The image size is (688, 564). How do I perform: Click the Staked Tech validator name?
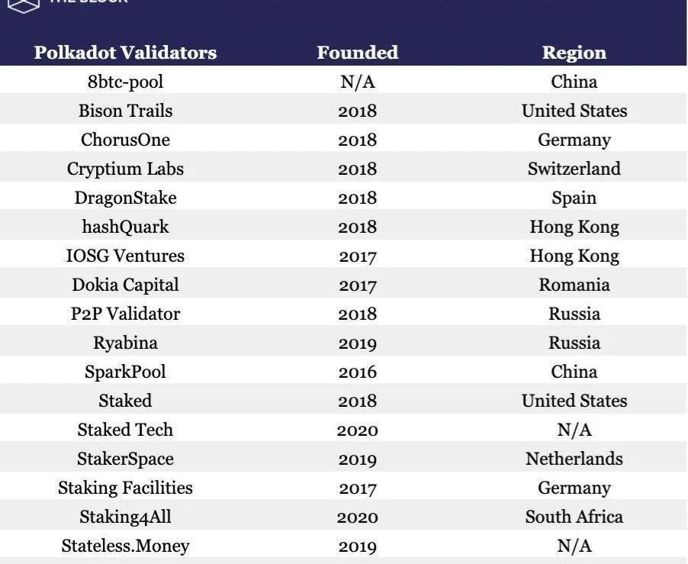[125, 430]
